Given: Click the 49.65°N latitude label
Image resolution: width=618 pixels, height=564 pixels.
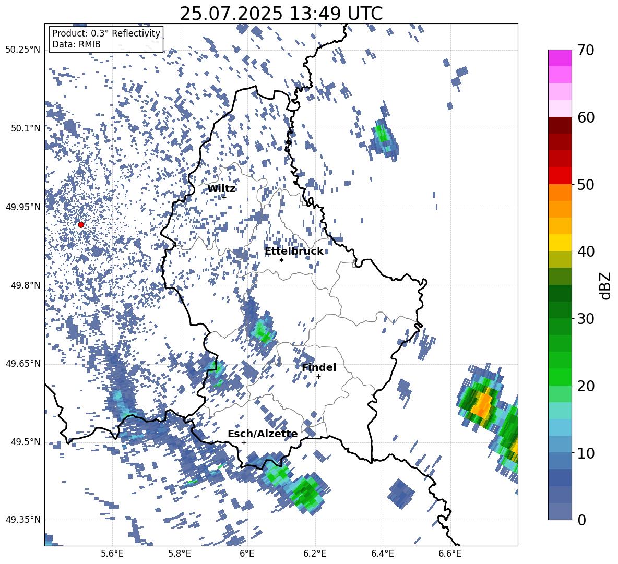Looking at the screenshot, I should (23, 363).
